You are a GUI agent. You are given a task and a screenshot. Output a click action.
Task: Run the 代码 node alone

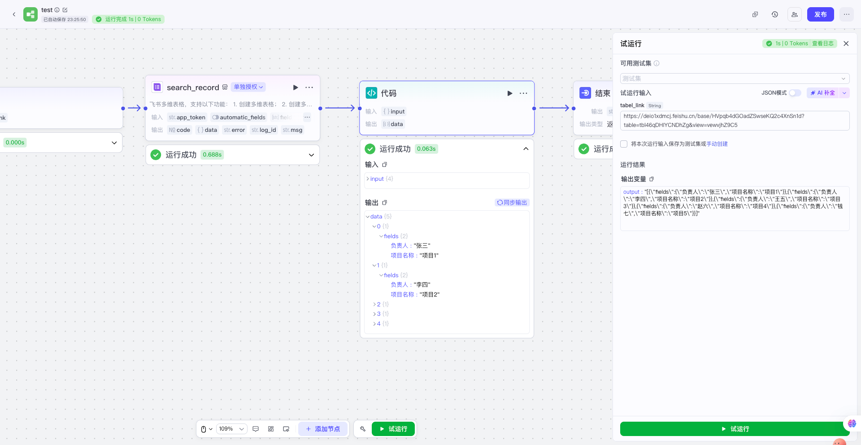[510, 93]
